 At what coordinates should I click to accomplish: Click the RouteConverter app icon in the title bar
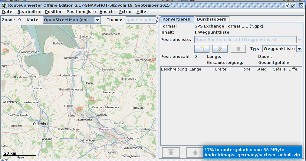(4, 5)
